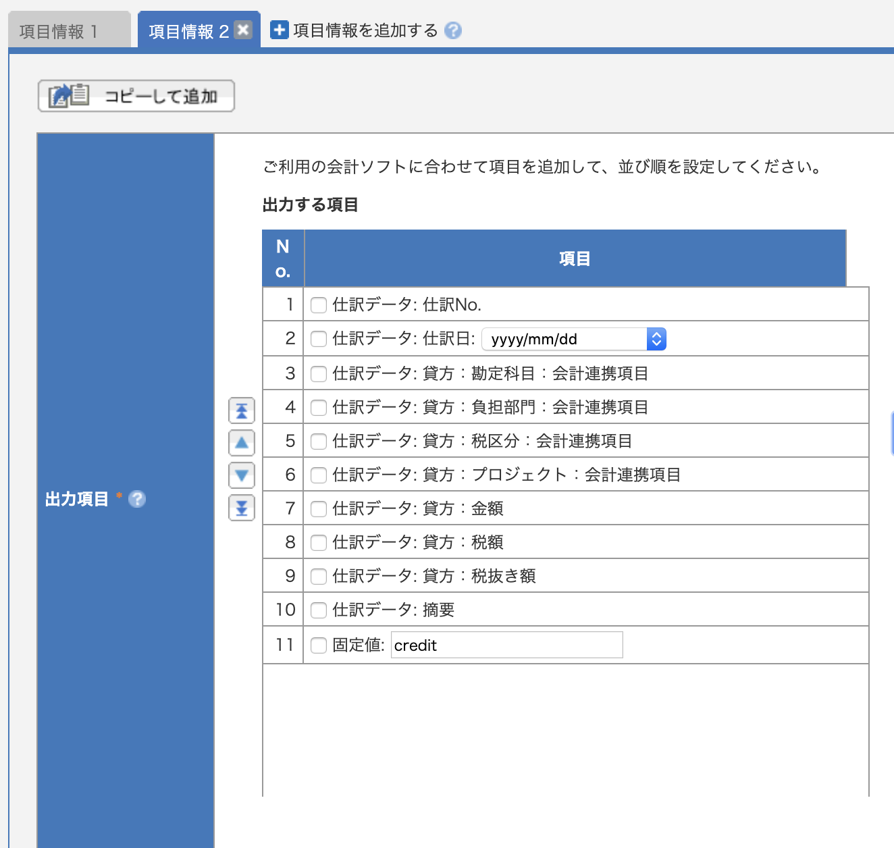Image resolution: width=894 pixels, height=848 pixels.
Task: Check the 貸方：税額 row checkbox
Action: point(319,543)
